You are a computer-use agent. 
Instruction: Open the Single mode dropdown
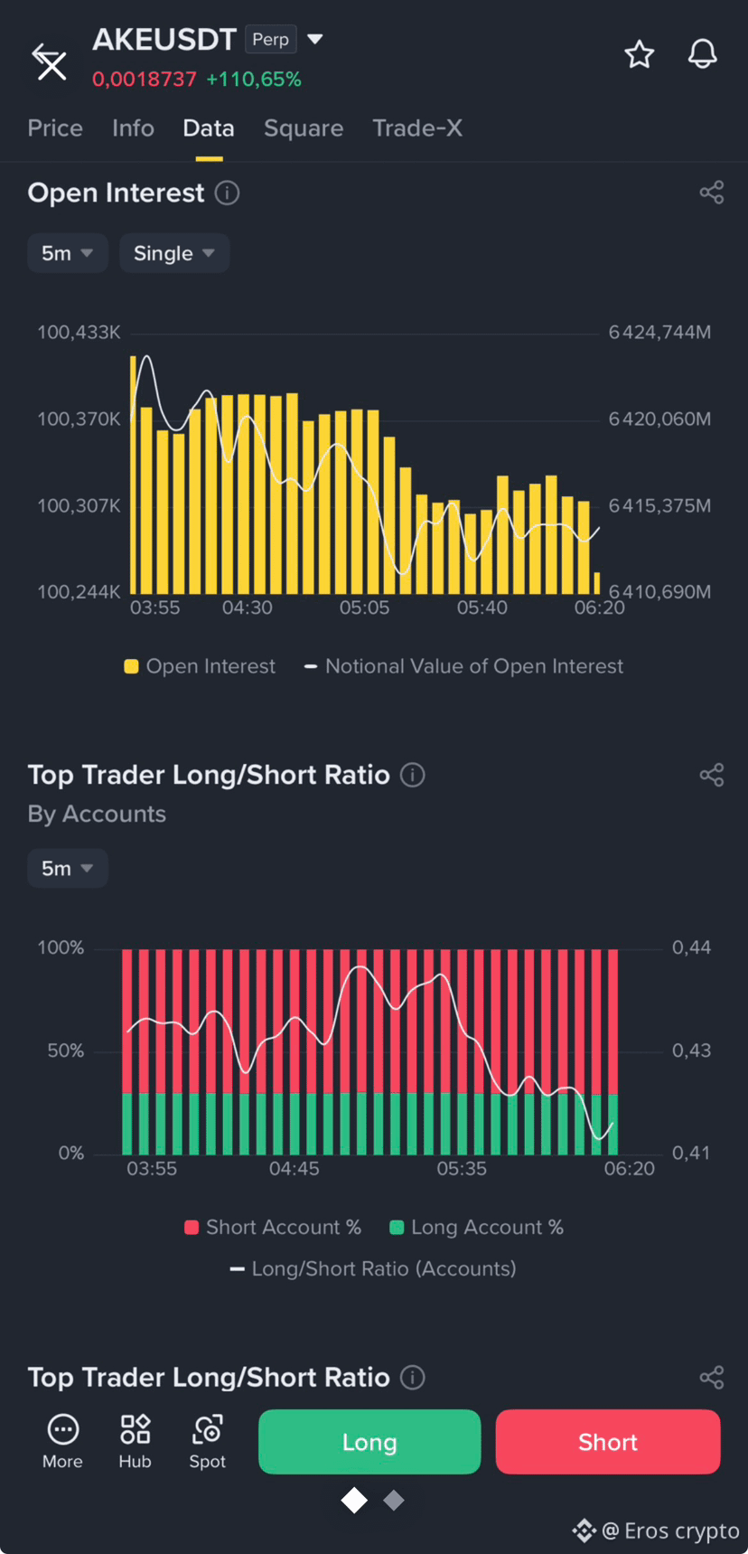(174, 253)
